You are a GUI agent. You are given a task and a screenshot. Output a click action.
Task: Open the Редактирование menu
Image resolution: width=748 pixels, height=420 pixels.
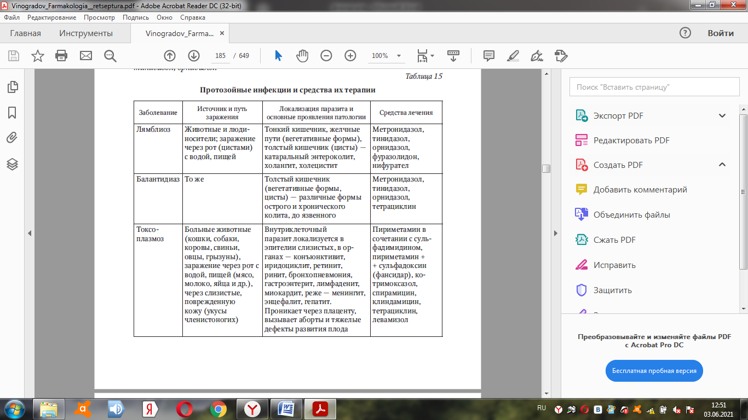click(51, 17)
